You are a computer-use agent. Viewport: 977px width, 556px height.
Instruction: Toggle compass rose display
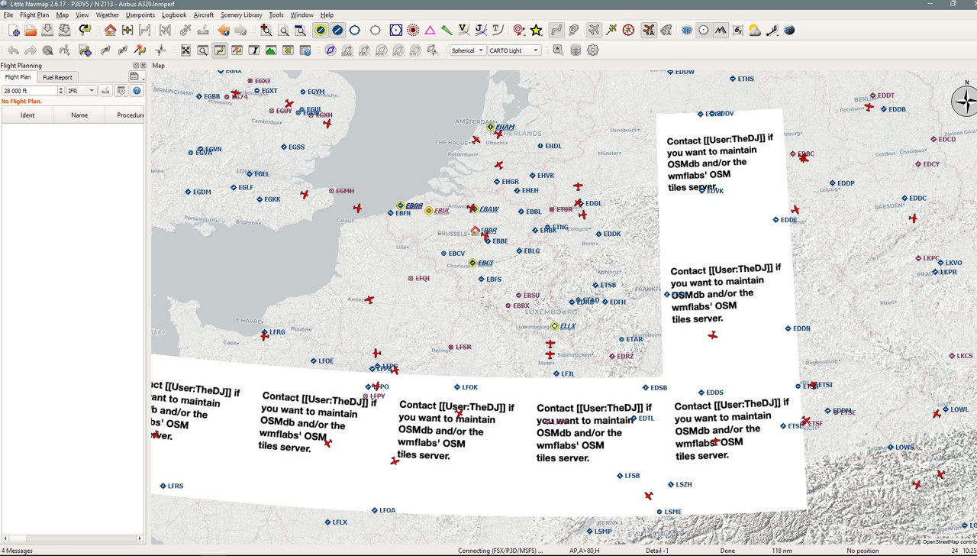coord(628,31)
